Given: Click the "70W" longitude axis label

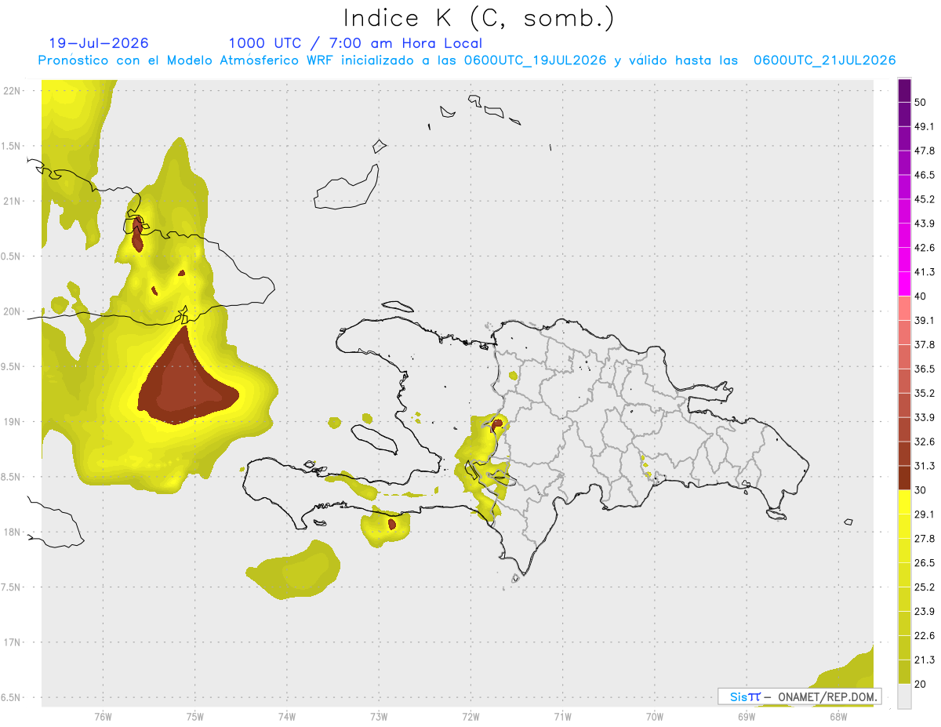Looking at the screenshot, I should click(654, 717).
